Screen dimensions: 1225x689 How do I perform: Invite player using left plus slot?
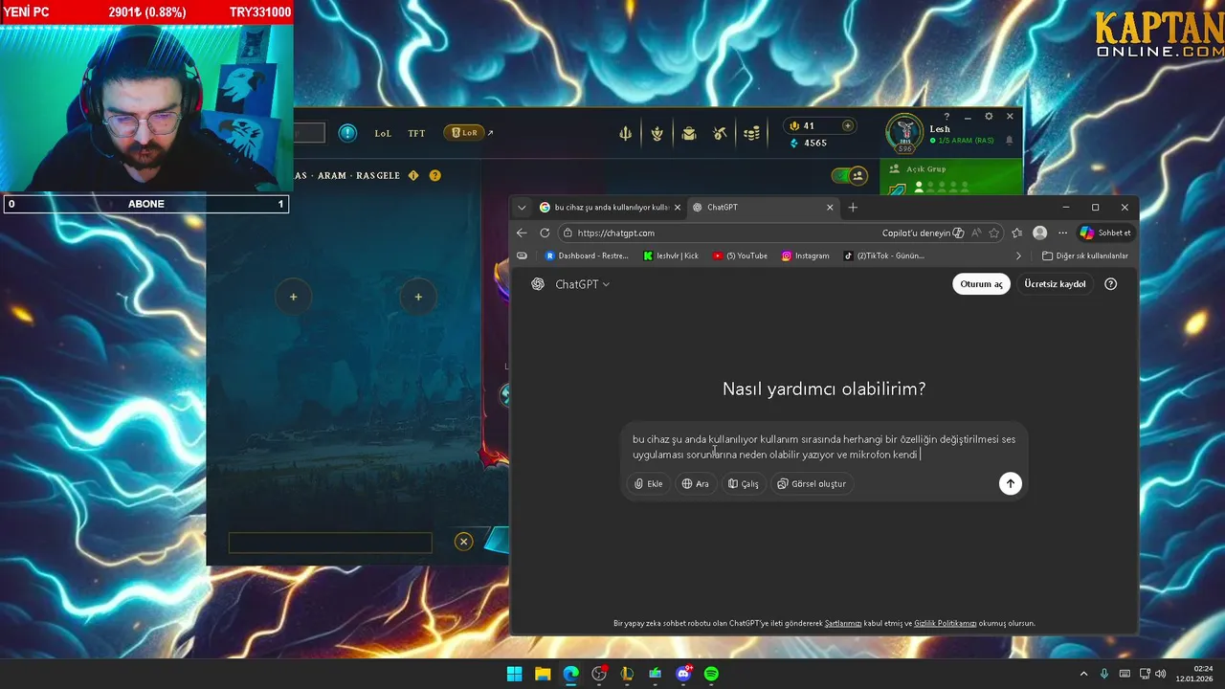(x=293, y=297)
